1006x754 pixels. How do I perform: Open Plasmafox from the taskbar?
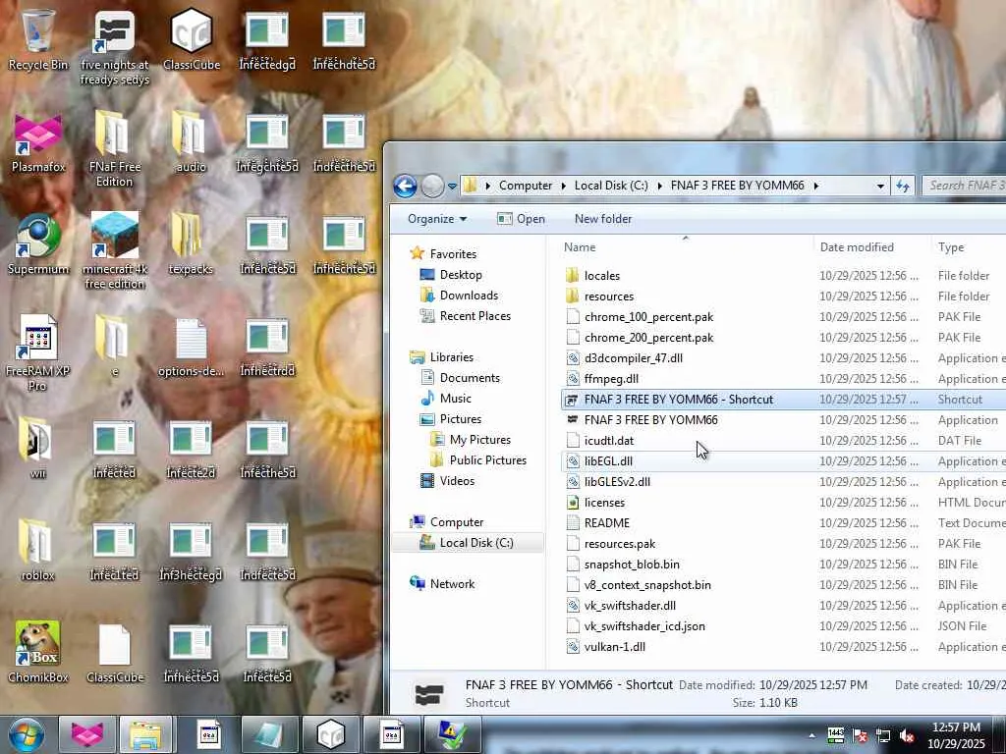click(87, 734)
